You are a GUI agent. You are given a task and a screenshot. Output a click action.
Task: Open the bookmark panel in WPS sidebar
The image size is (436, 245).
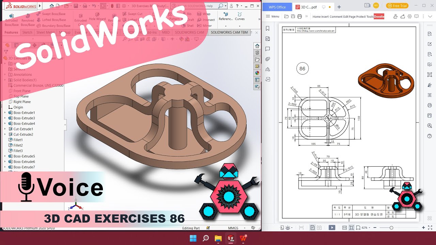click(268, 29)
